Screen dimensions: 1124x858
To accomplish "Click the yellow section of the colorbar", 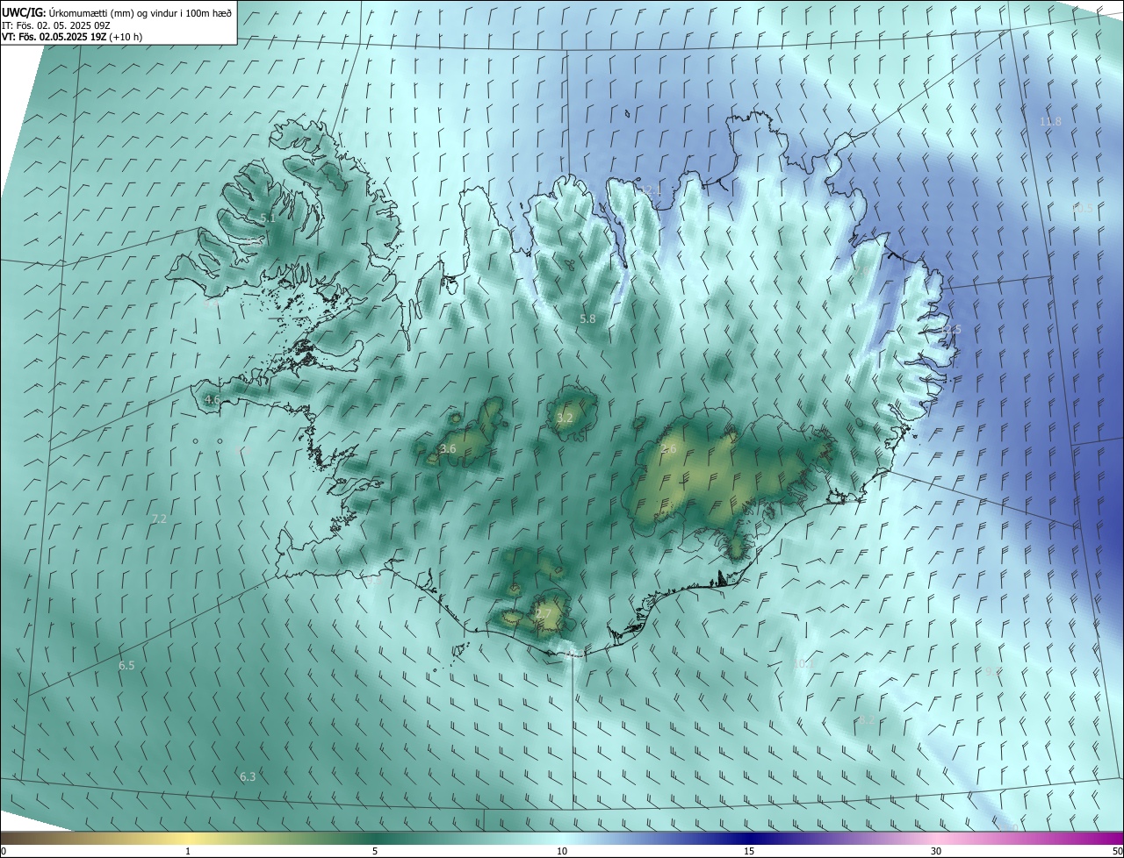I will (x=188, y=838).
